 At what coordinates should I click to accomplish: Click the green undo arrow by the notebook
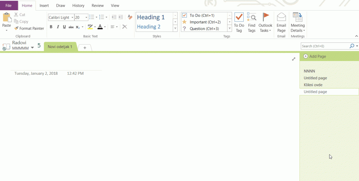pyautogui.click(x=39, y=45)
